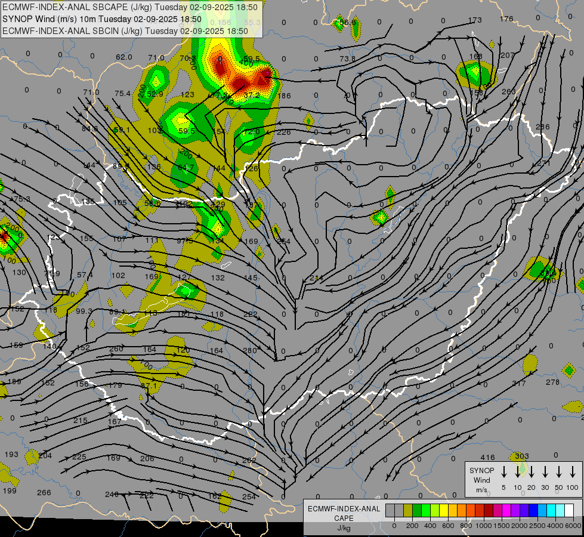This screenshot has width=584, height=537.
Task: Click the map value 214
Action: tap(317, 278)
